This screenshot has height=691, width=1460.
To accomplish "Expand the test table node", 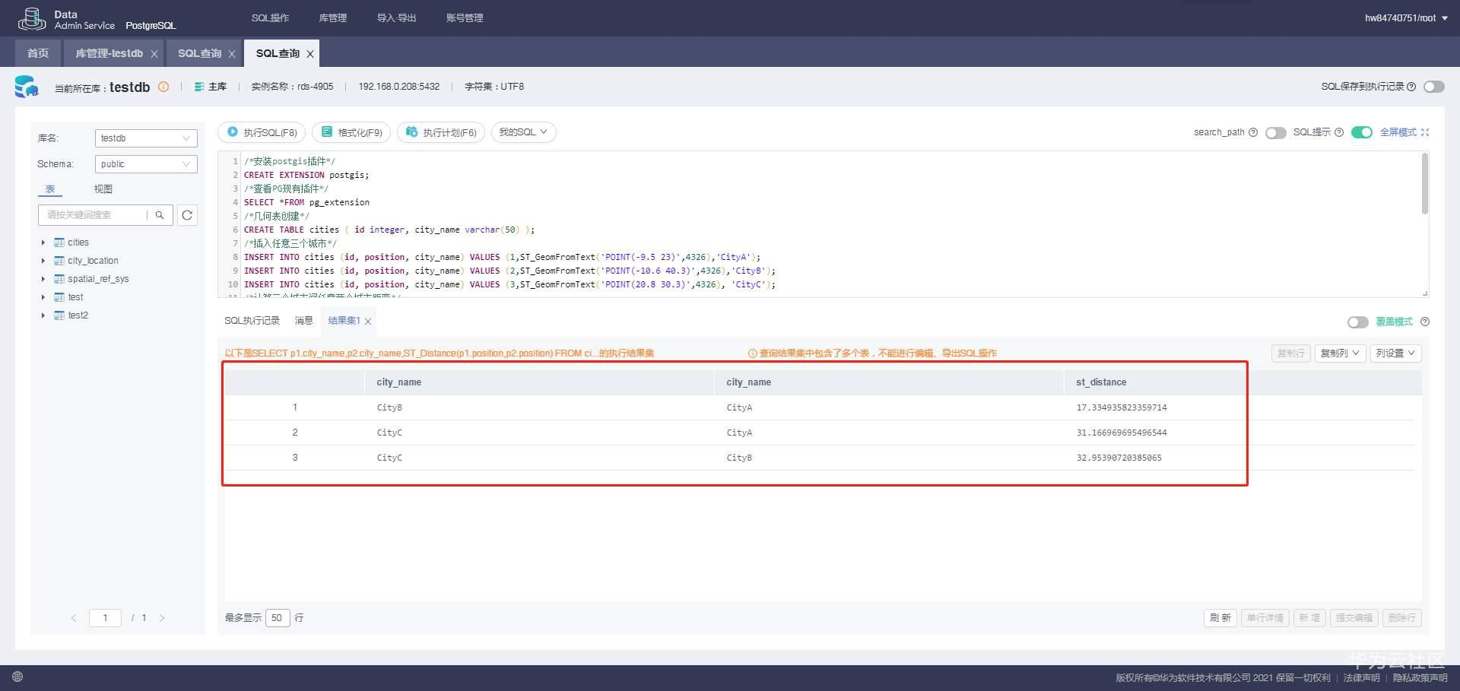I will [x=43, y=297].
